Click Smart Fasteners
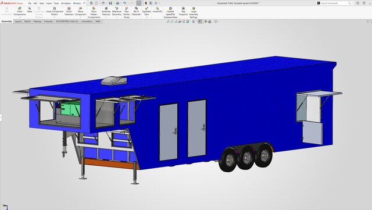 pos(69,12)
